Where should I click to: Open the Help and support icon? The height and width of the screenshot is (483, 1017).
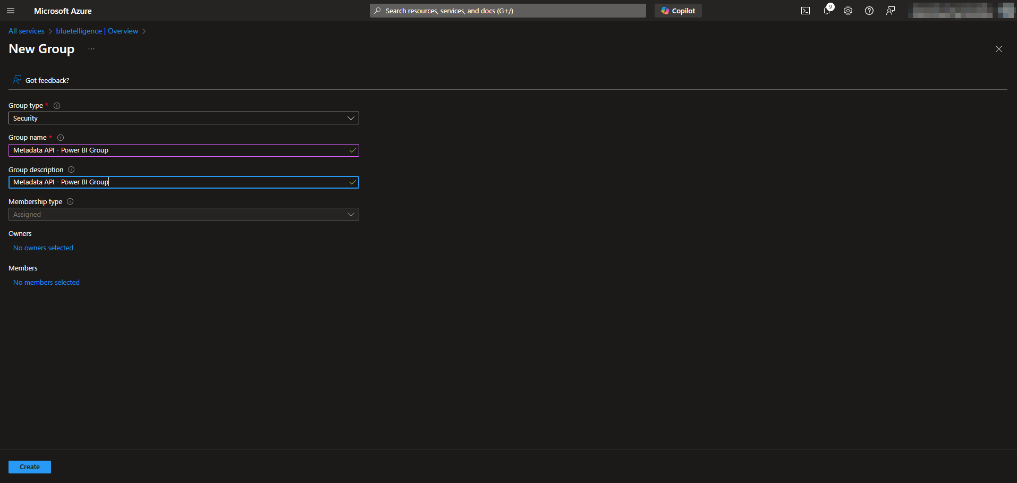pyautogui.click(x=869, y=11)
